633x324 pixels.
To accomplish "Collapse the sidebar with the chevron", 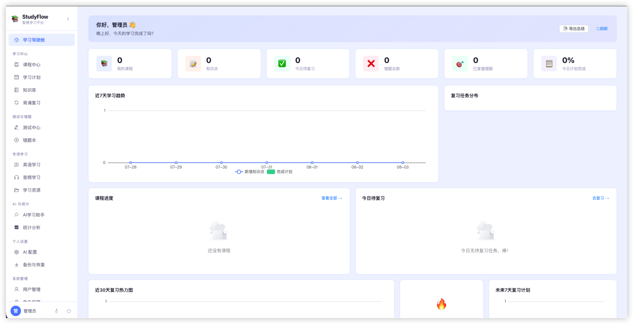I will [68, 19].
